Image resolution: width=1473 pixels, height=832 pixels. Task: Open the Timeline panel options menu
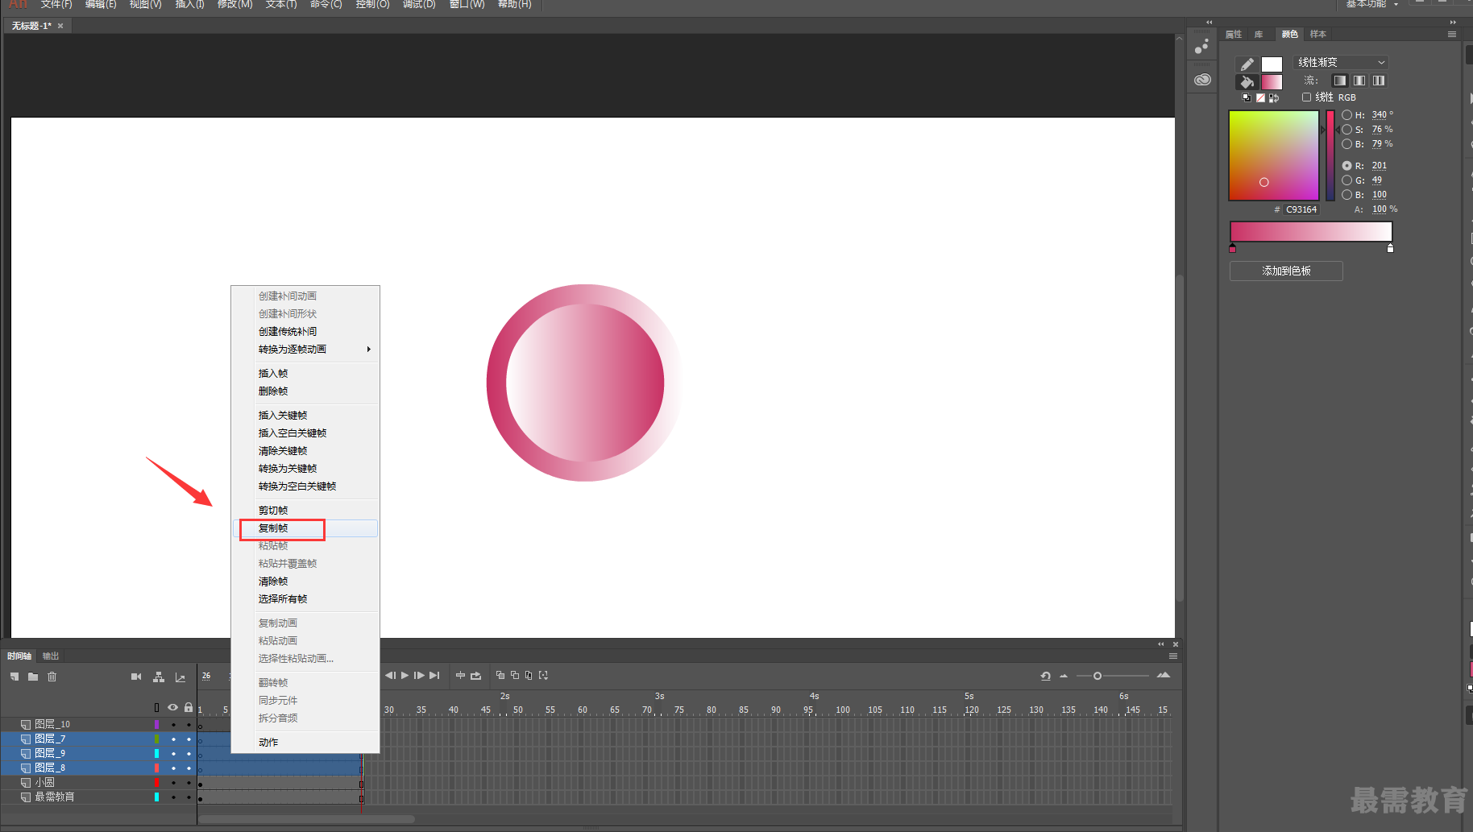tap(1173, 656)
